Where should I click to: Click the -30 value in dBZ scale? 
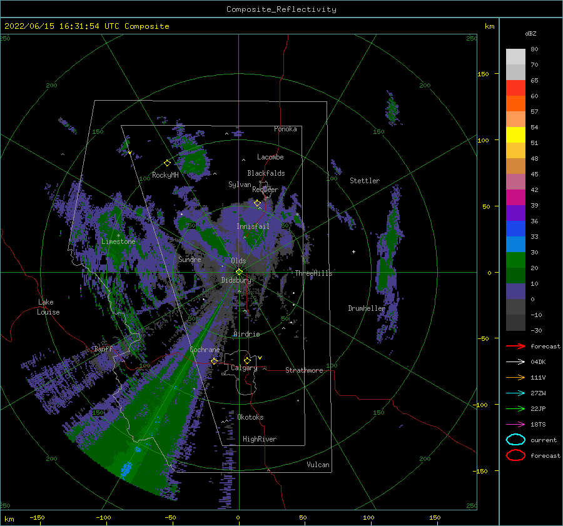click(536, 330)
